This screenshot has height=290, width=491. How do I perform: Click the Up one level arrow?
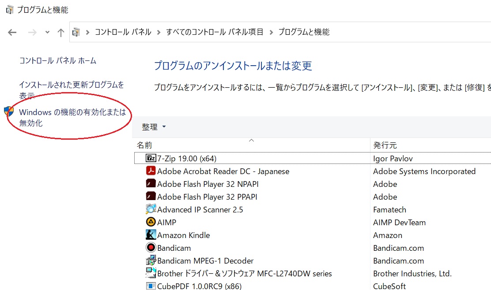61,32
